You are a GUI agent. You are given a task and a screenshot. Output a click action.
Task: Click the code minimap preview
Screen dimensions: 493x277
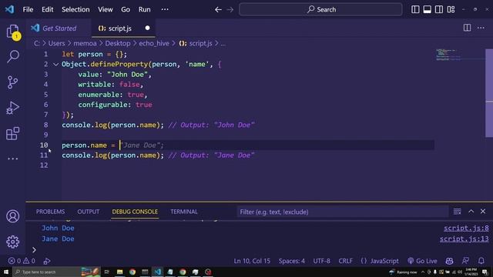(448, 55)
